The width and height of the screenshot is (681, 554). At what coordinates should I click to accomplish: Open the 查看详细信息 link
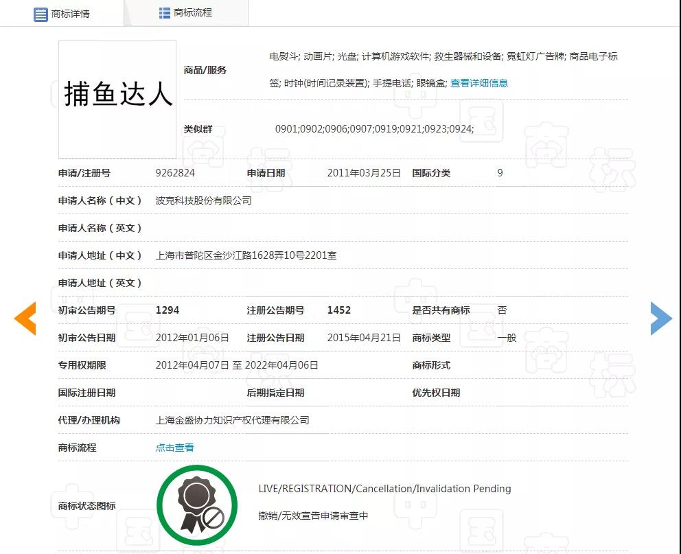(479, 83)
